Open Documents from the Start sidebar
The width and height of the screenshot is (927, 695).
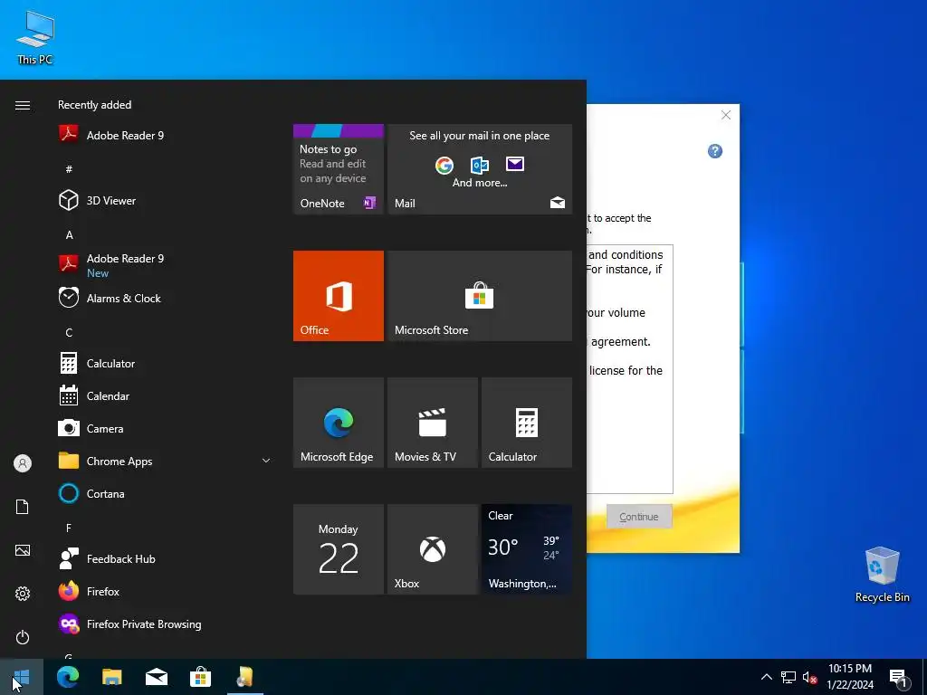pos(23,507)
